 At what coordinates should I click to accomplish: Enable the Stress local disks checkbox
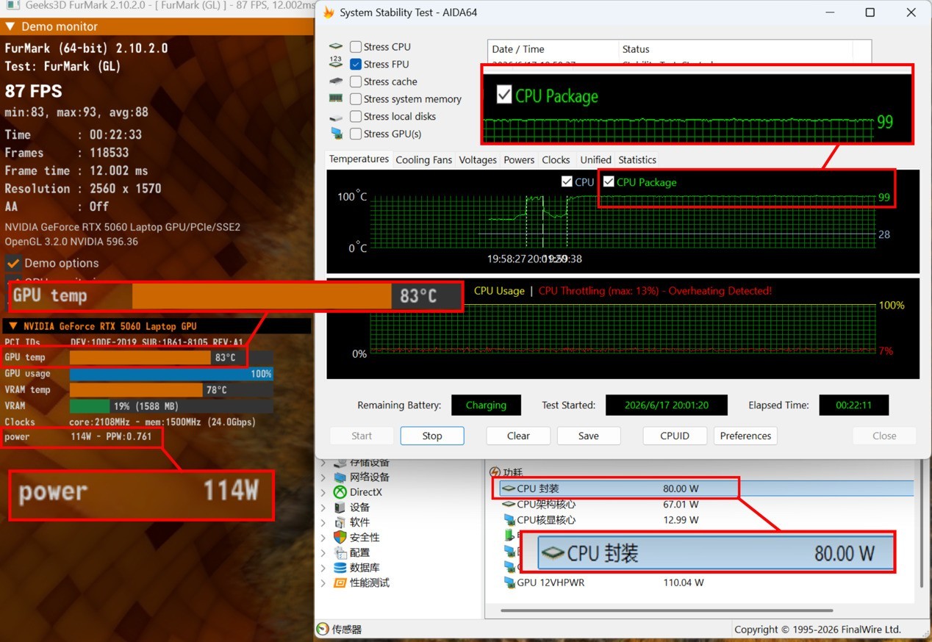(356, 116)
